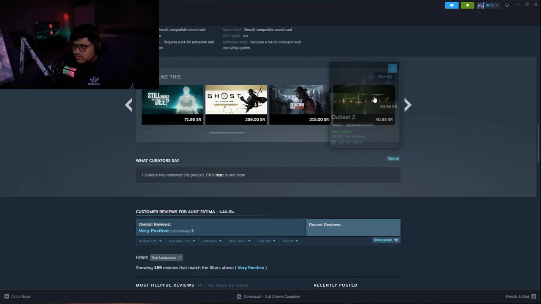This screenshot has width=541, height=304.
Task: Open Downloads 3 of 3 Items Complete
Action: click(x=272, y=296)
